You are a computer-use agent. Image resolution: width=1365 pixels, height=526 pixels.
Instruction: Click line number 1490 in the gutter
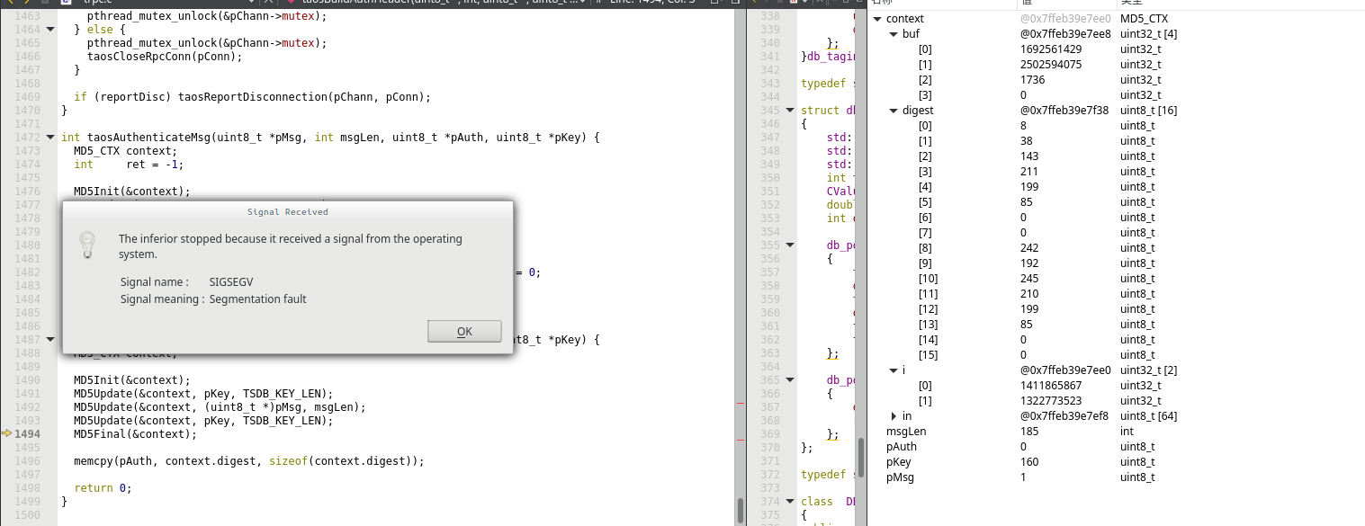pos(27,380)
